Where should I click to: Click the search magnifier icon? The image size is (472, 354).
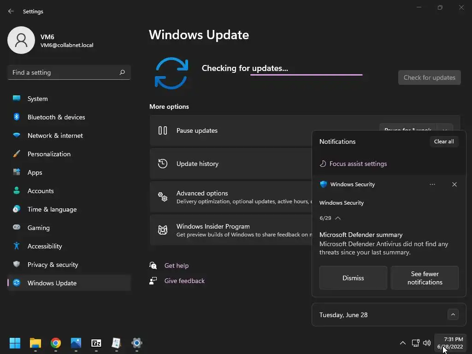122,72
